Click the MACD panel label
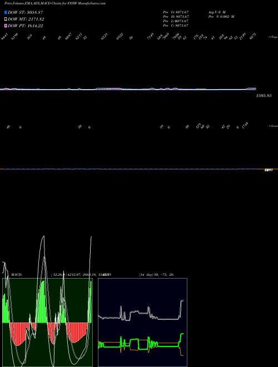Viewport: 278px width, 367px height. coord(17,275)
